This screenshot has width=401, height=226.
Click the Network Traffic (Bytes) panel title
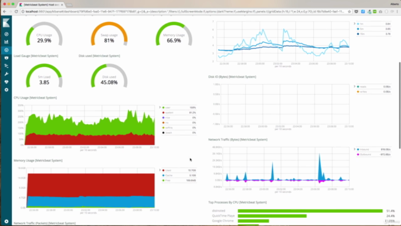[x=238, y=139]
